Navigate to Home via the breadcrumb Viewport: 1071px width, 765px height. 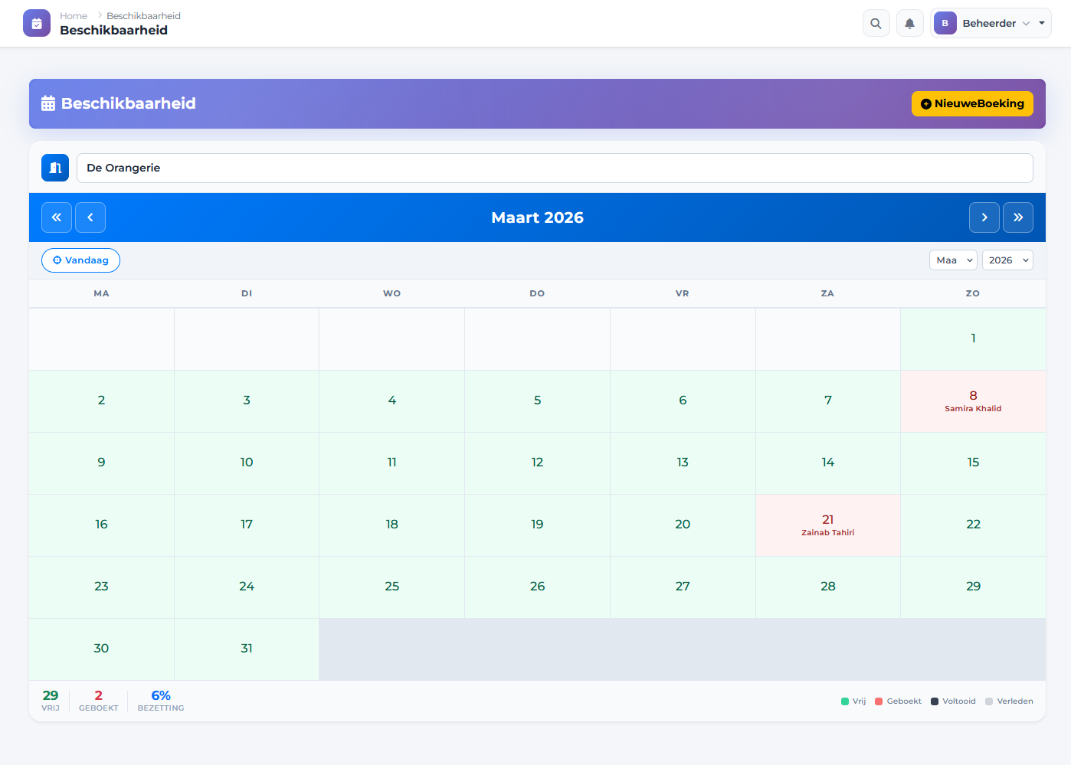pos(74,15)
